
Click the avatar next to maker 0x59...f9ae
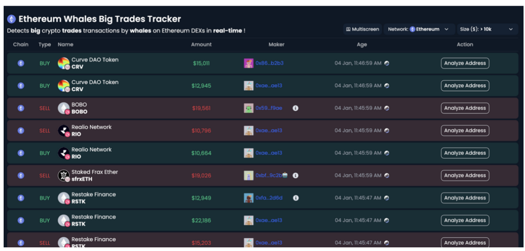click(249, 108)
